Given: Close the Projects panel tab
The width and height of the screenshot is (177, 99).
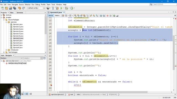Looking at the screenshot, I should tap(8, 13).
